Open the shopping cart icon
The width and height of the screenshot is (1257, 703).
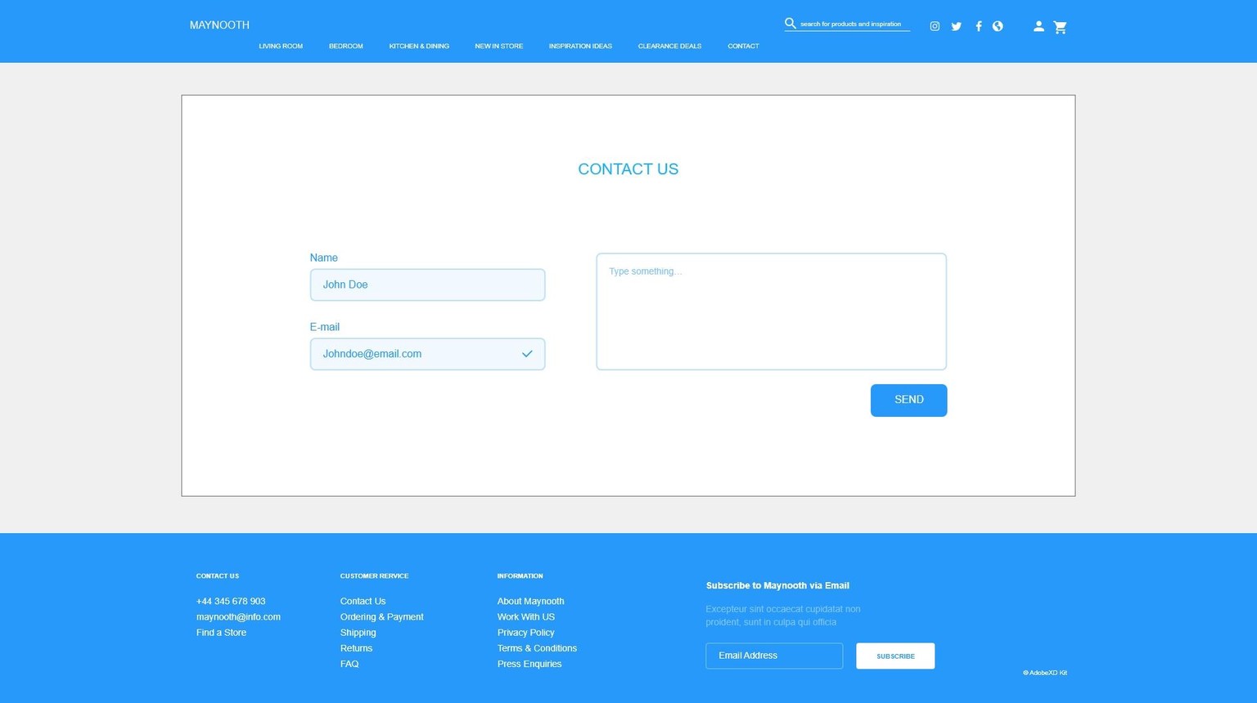[1060, 27]
